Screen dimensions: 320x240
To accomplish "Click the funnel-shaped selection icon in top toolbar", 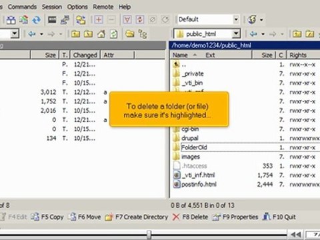I will coord(127,20).
